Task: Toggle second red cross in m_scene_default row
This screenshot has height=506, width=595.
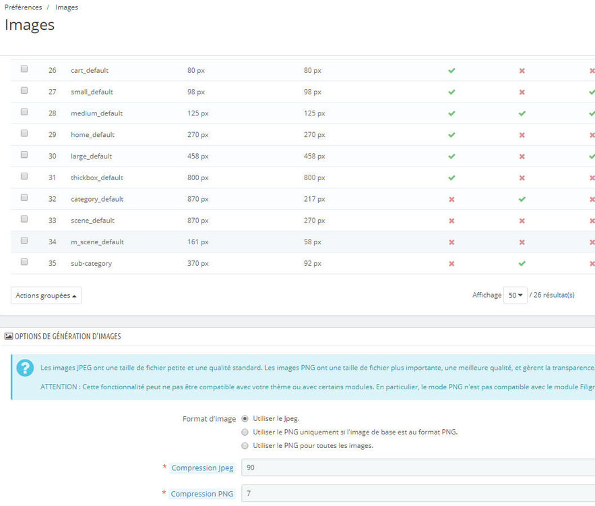Action: point(522,242)
